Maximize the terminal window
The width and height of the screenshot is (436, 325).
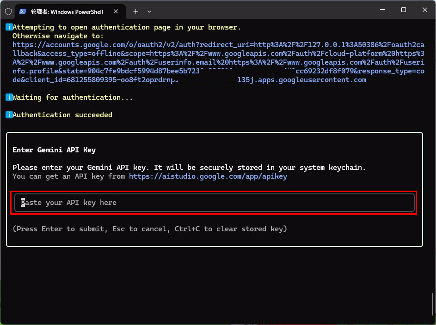[x=404, y=10]
